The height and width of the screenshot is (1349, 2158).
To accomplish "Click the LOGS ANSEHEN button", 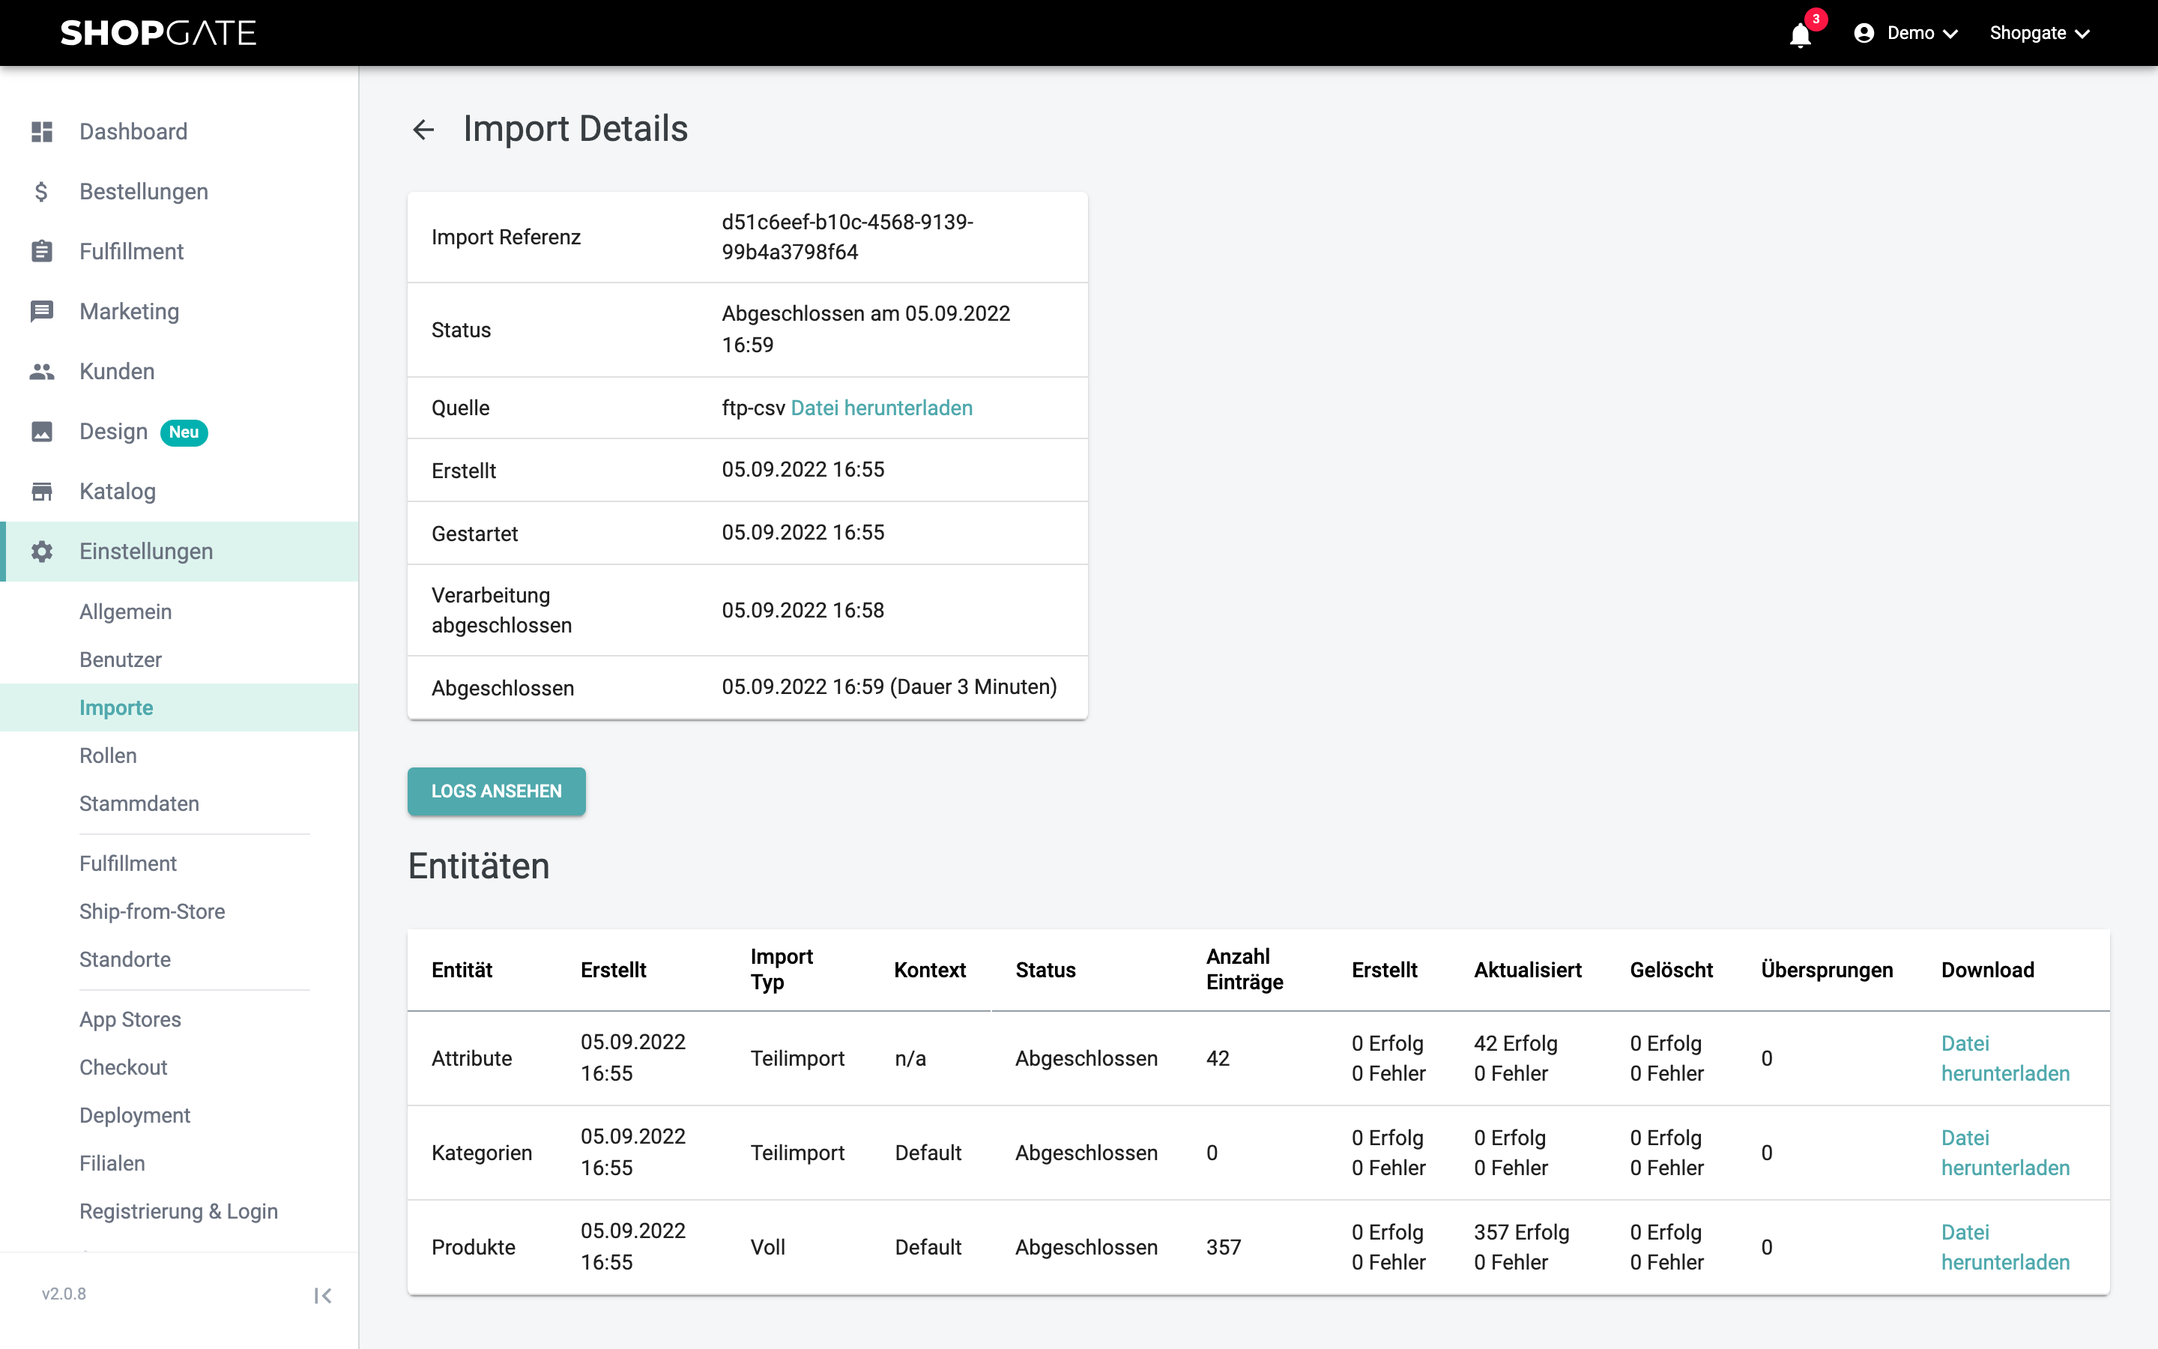I will (x=497, y=791).
